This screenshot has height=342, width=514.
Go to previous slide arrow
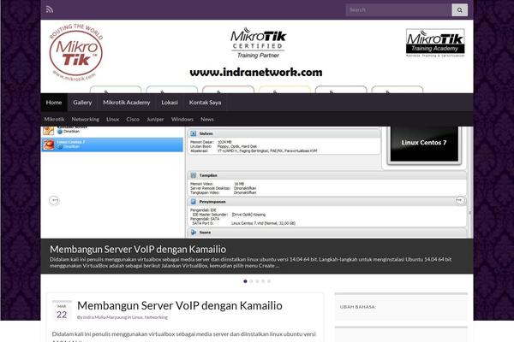pos(54,200)
